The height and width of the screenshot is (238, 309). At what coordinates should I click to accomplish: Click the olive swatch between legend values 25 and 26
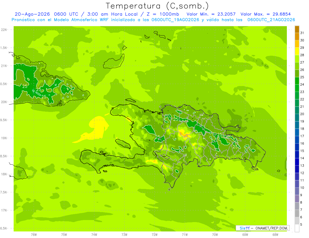297,73
